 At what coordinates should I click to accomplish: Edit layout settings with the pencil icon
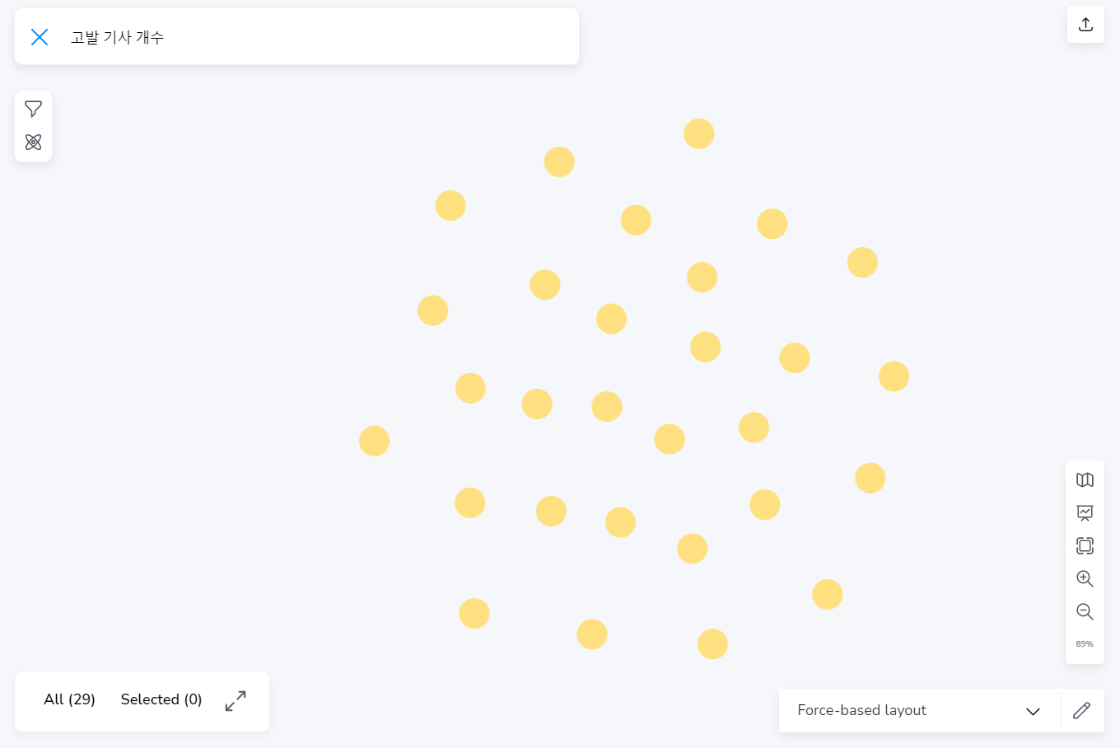1082,710
